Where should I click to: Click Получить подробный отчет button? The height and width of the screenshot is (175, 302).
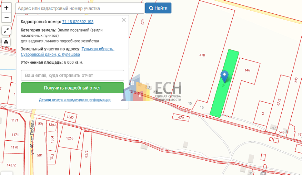coord(72,88)
